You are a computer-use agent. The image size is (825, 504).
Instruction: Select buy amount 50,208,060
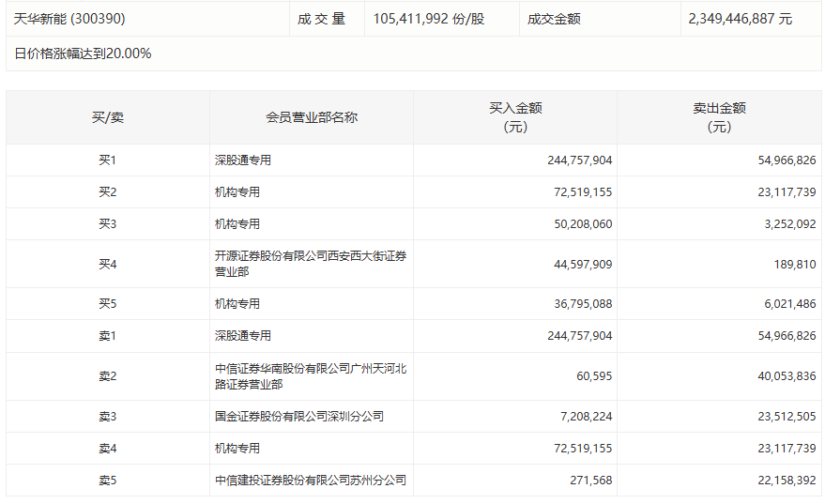[583, 224]
